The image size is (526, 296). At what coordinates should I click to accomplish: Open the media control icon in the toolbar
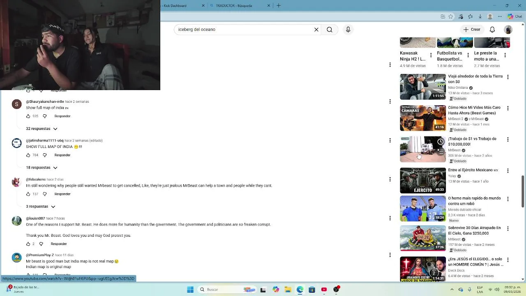(x=461, y=16)
